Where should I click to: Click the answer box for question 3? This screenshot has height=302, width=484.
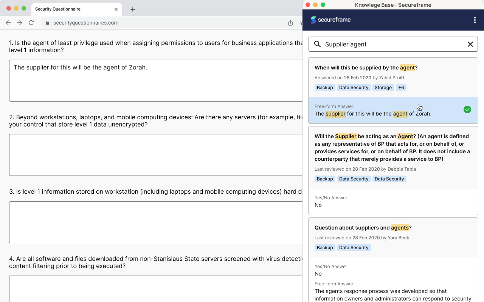pyautogui.click(x=156, y=222)
